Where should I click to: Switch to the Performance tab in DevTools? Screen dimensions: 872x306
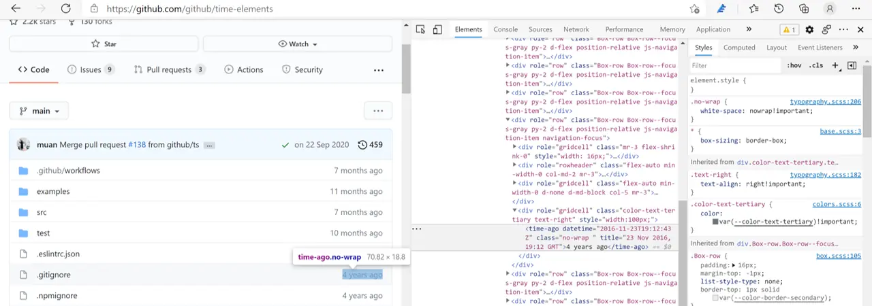(x=624, y=29)
